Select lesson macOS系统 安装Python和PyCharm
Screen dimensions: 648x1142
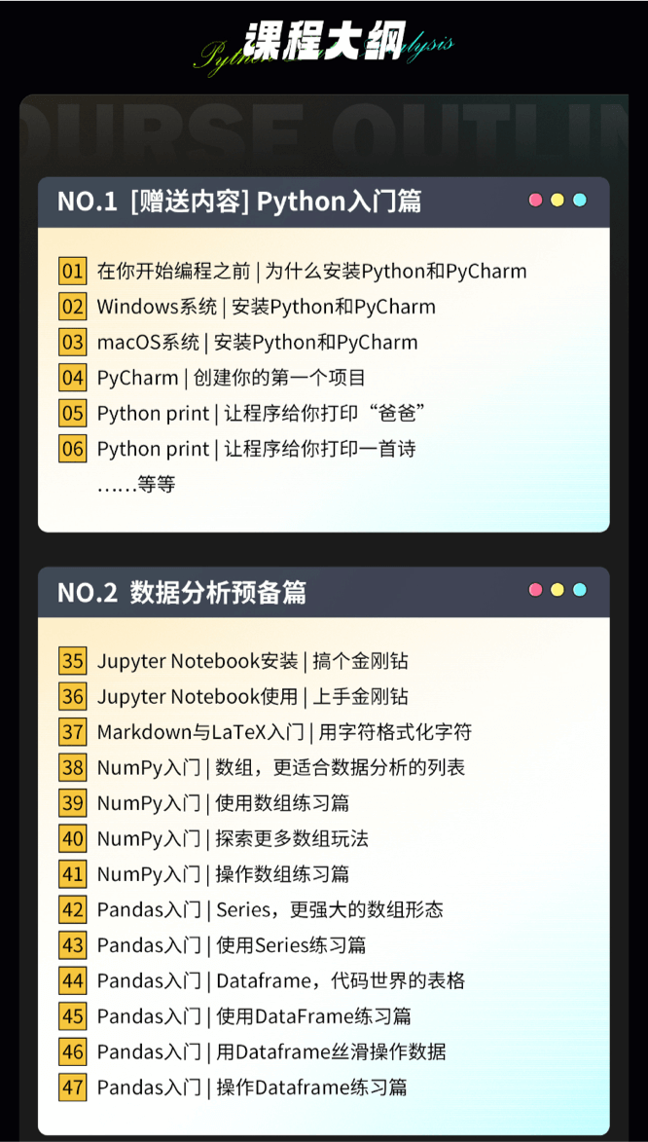257,343
